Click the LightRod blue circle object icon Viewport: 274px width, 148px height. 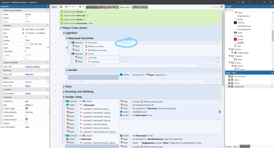point(121,75)
